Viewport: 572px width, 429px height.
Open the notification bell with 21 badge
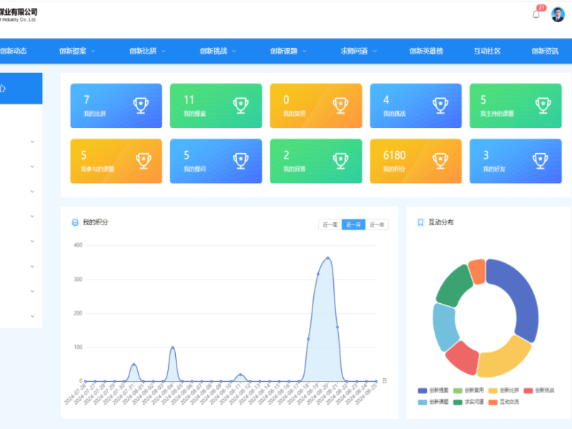[536, 14]
